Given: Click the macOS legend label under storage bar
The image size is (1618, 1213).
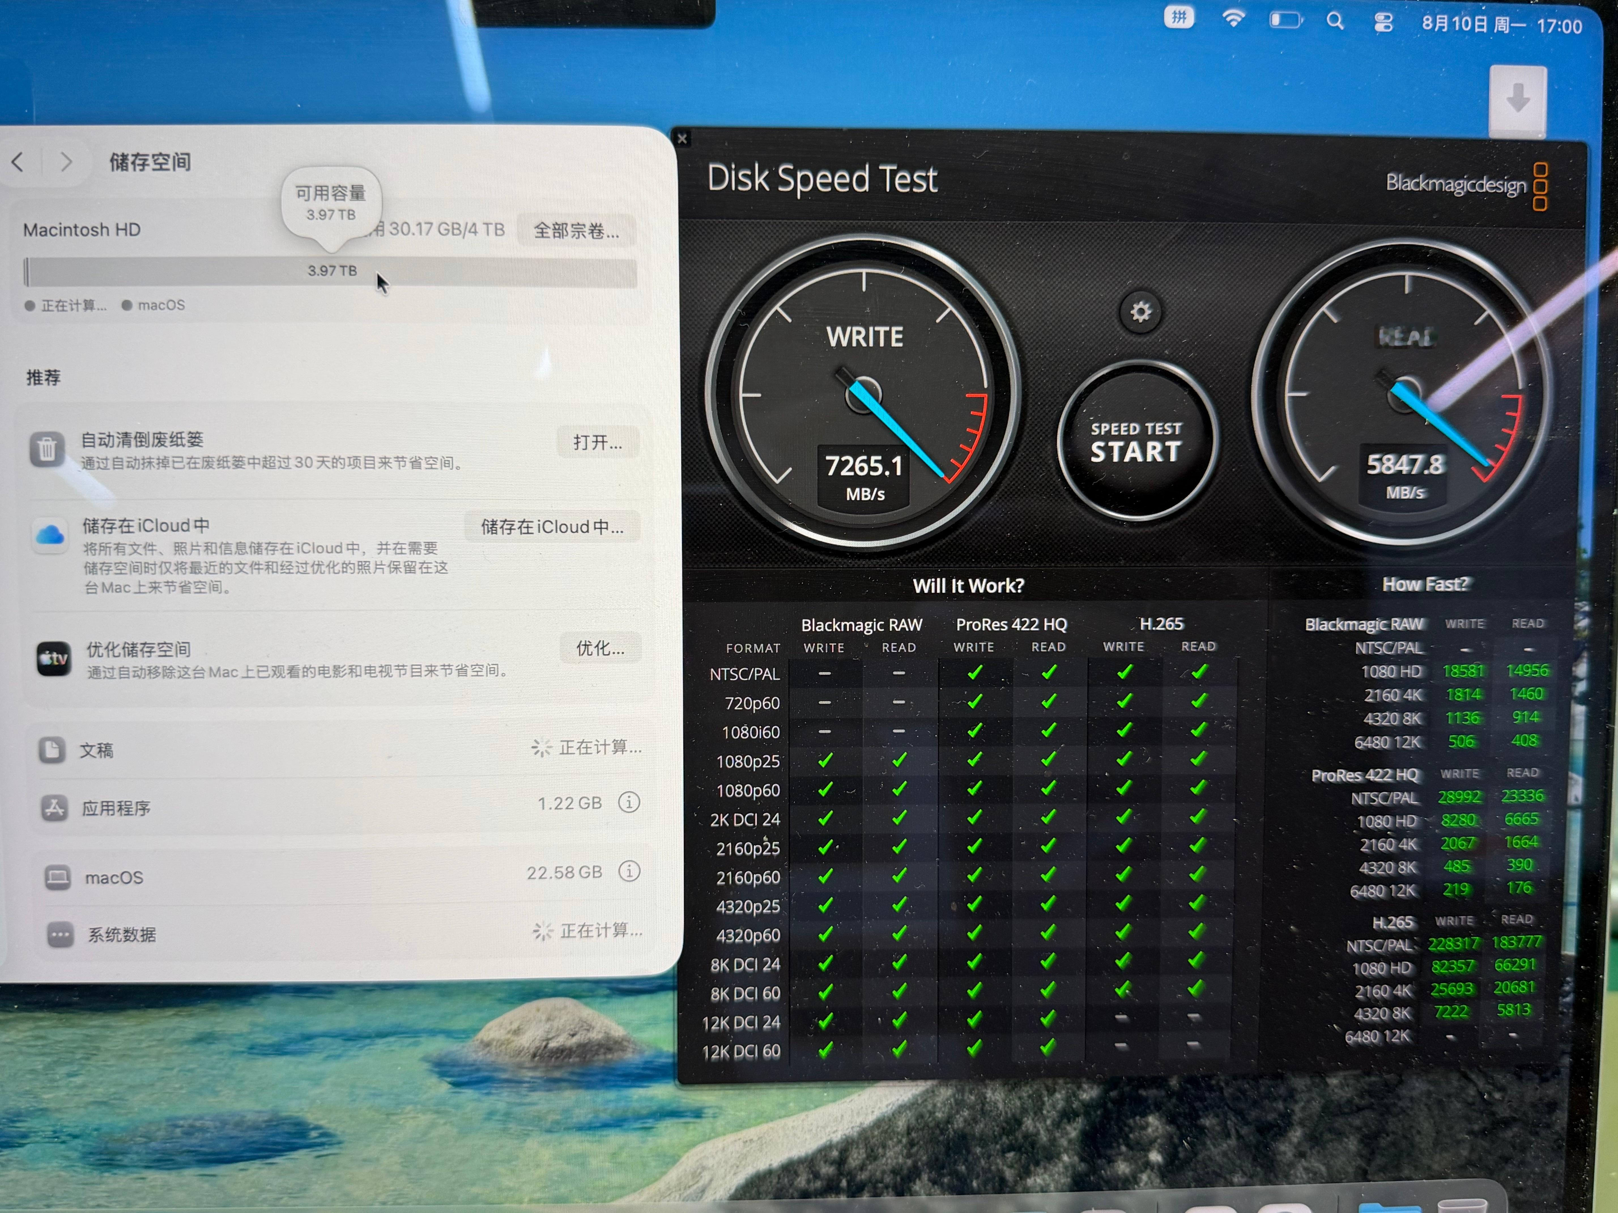Looking at the screenshot, I should 161,305.
